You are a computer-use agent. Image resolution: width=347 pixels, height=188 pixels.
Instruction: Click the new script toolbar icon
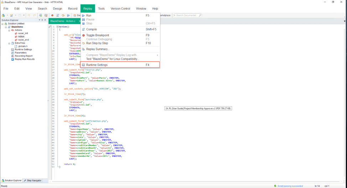tap(3, 15)
